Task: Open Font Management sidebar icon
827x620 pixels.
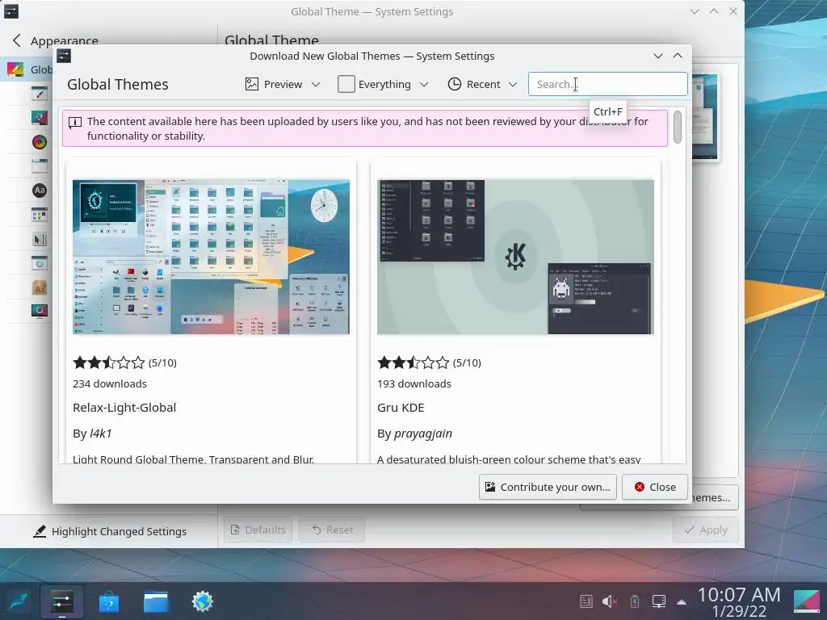Action: 40,287
